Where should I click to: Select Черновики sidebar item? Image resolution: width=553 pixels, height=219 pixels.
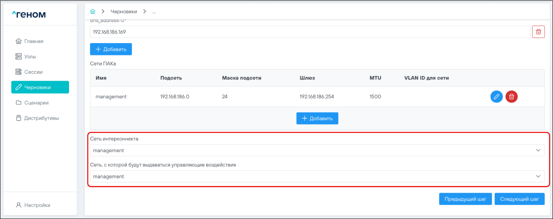tap(40, 87)
